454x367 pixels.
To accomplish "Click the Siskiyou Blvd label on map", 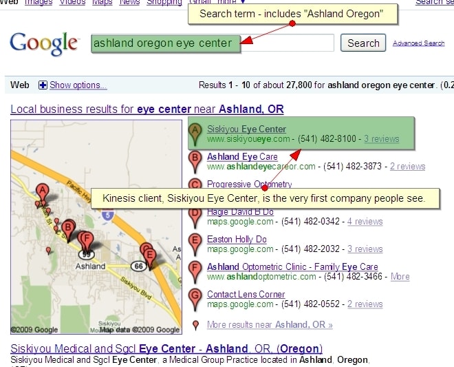I will point(136,289).
